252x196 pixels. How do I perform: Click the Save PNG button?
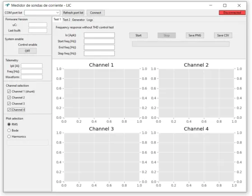[x=195, y=35]
